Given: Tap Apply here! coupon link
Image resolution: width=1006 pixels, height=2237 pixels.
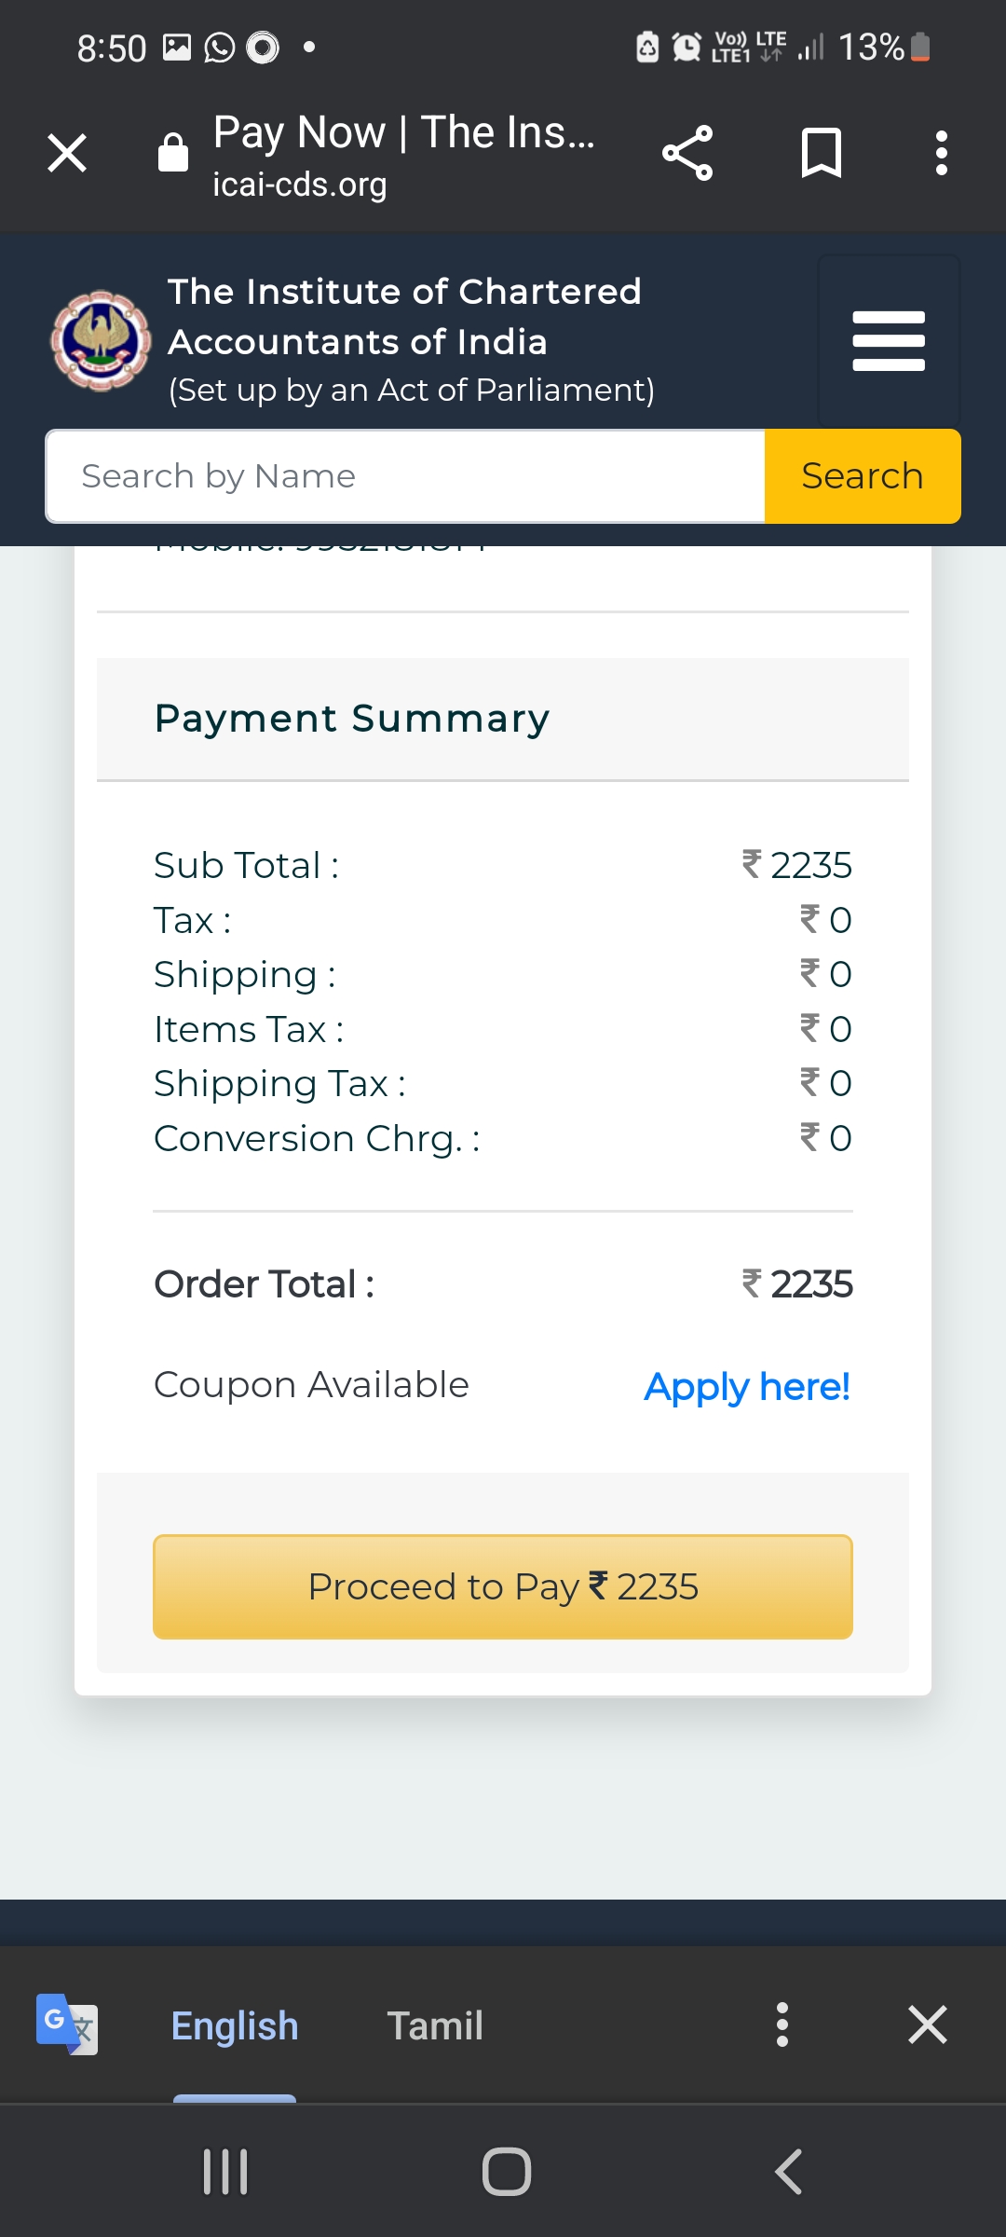Looking at the screenshot, I should [747, 1386].
